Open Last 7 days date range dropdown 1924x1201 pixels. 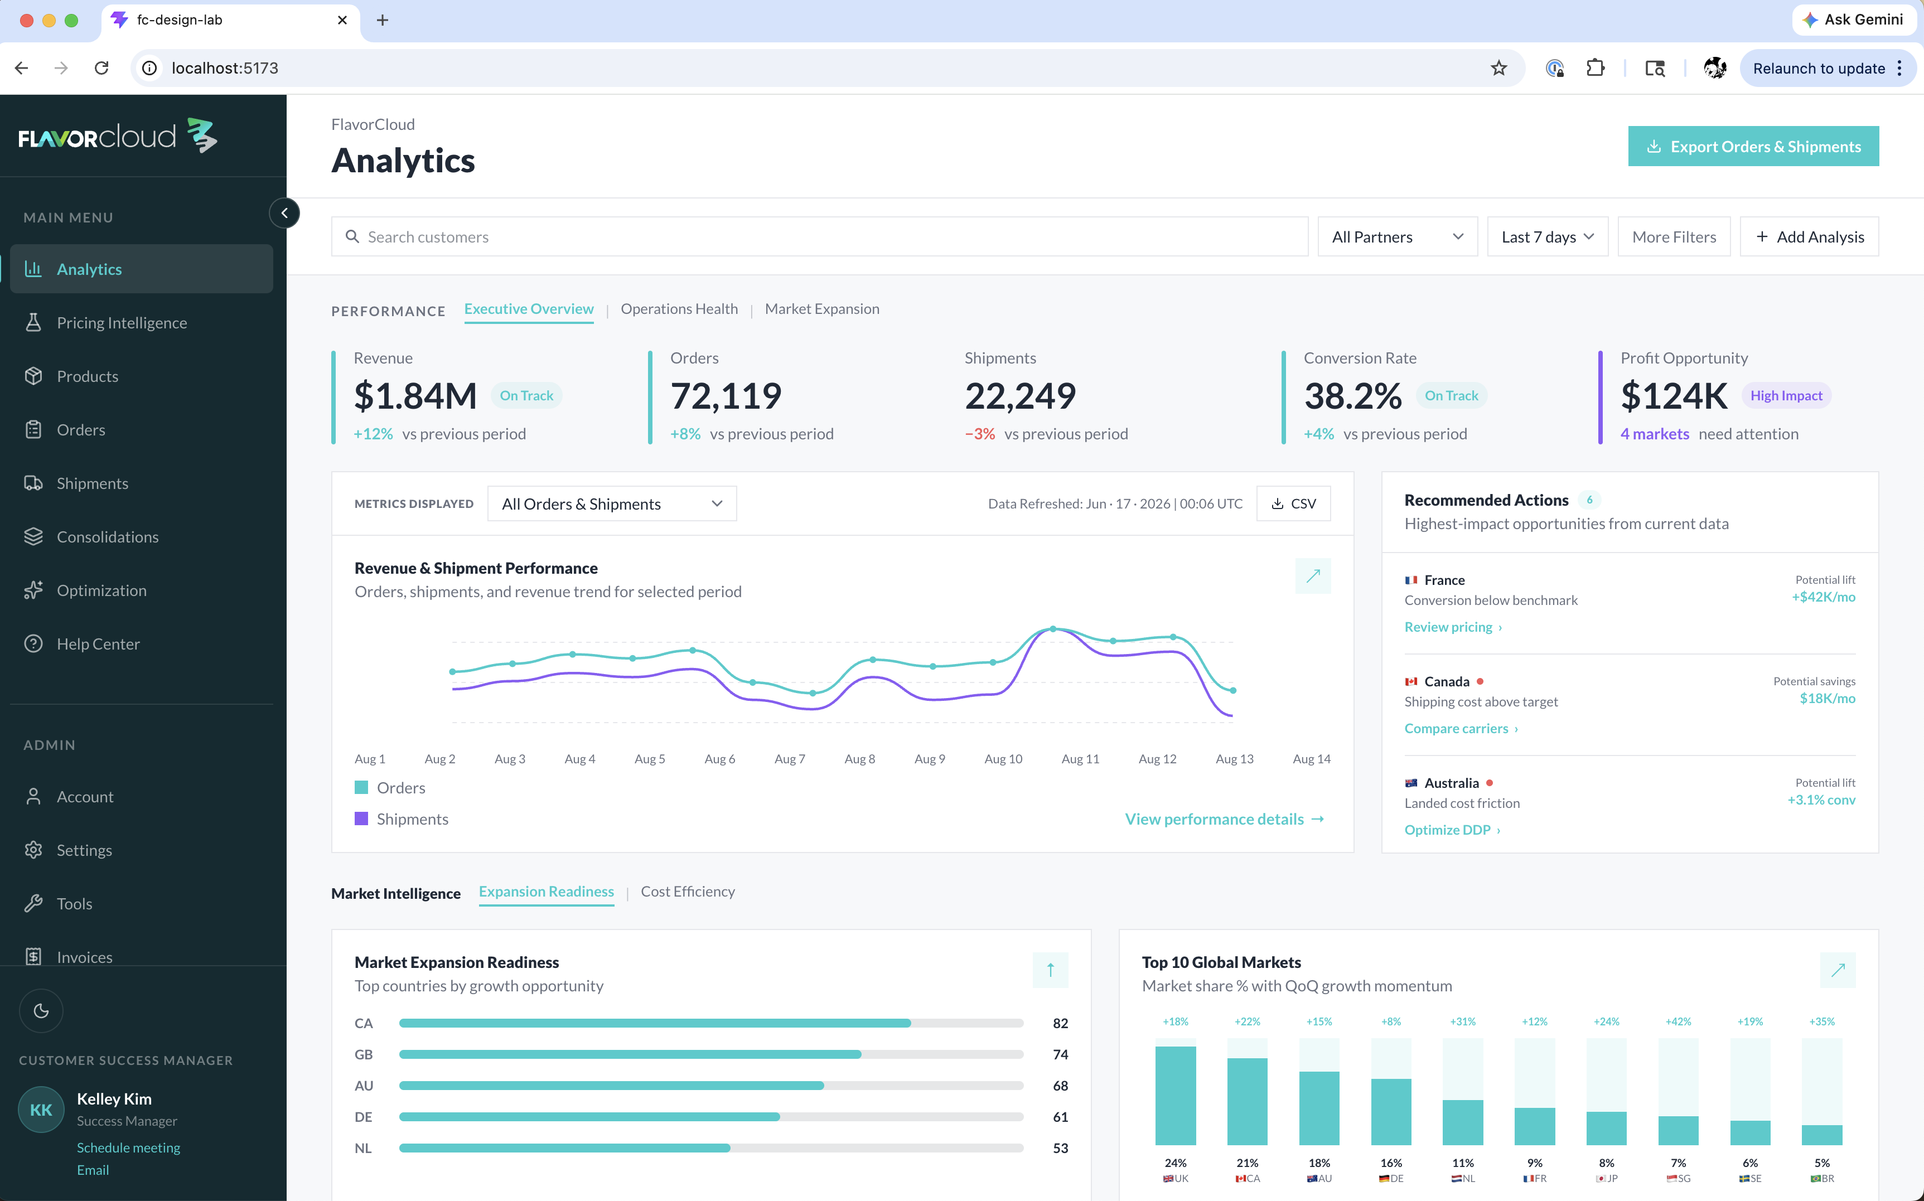tap(1548, 237)
